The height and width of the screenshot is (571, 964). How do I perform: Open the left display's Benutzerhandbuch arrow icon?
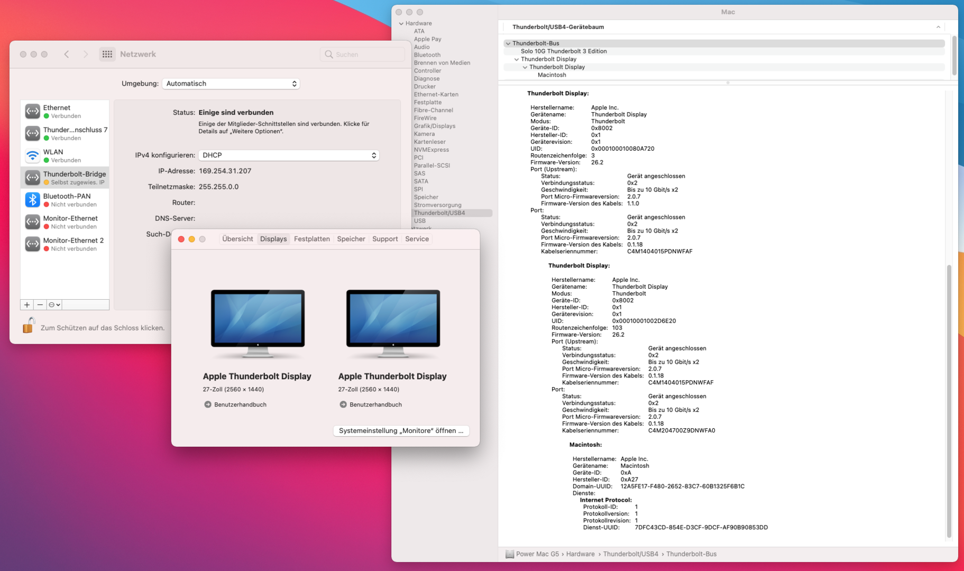click(x=208, y=404)
